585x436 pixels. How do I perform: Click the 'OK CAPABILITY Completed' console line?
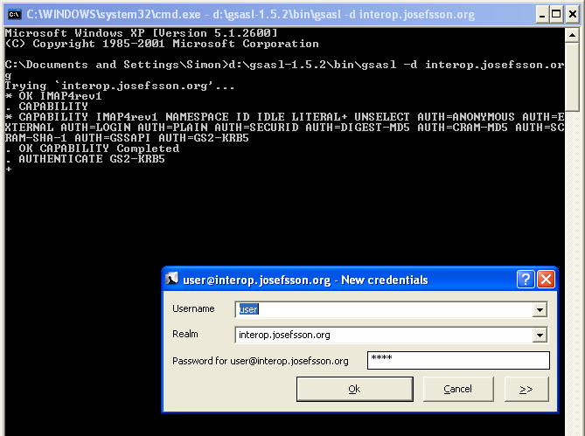click(x=92, y=149)
